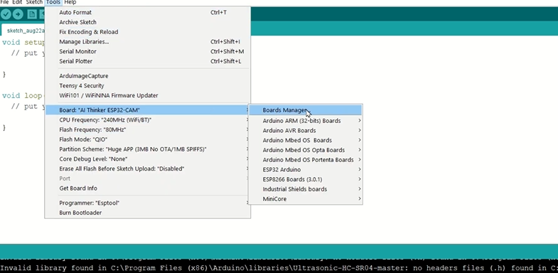Screen dimensions: 558x273
Task: Open Teensy 4 Security entry
Action: point(148,85)
